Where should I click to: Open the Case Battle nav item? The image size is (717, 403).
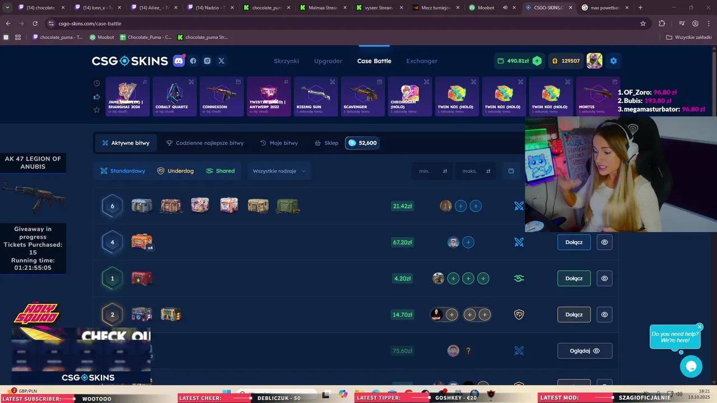pyautogui.click(x=374, y=61)
